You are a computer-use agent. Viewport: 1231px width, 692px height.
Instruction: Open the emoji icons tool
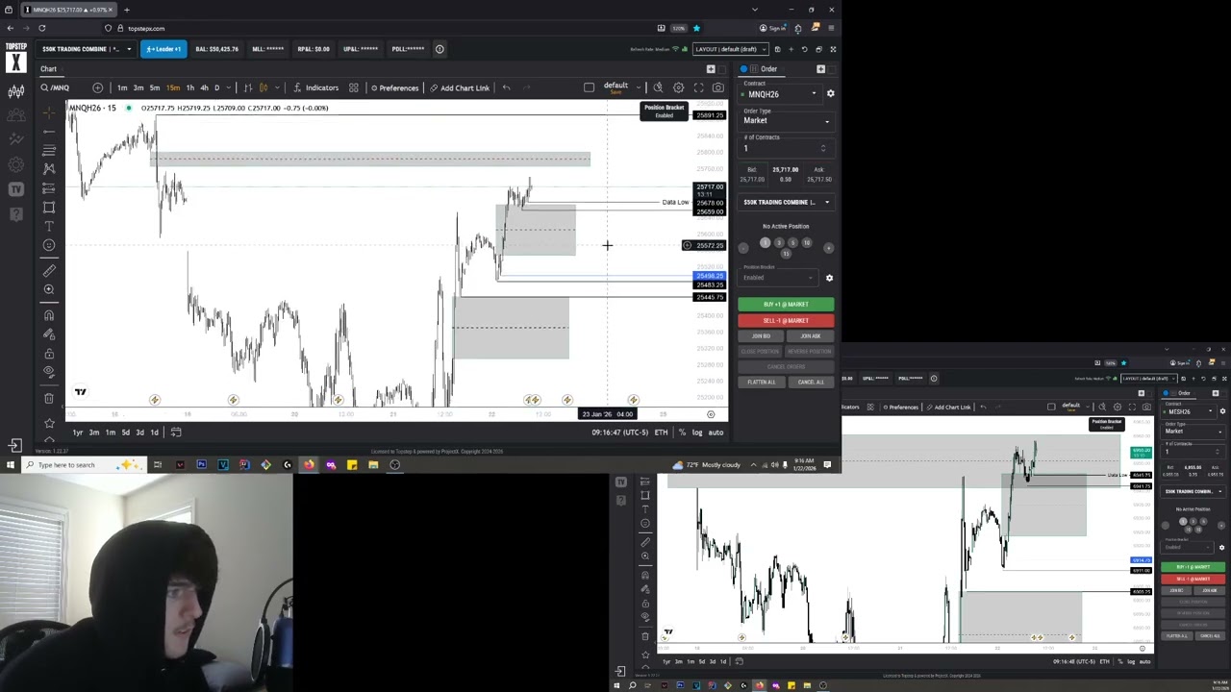coord(49,245)
